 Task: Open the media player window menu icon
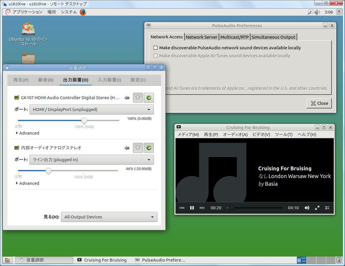pyautogui.click(x=179, y=127)
